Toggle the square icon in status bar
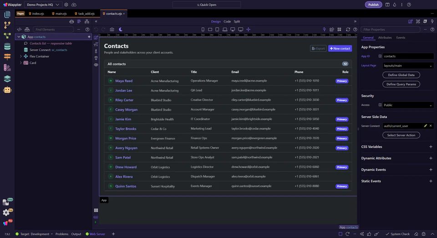437x238 pixels. [340, 234]
